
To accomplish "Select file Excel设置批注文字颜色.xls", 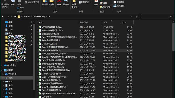I will (x=86, y=60).
